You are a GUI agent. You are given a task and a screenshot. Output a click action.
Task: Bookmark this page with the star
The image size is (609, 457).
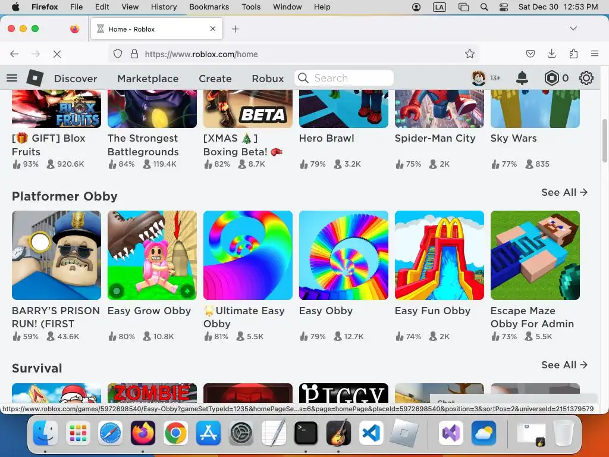pos(470,54)
